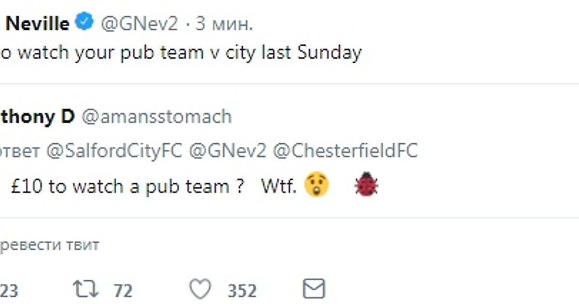Viewport: 579px width, 304px height.
Task: Like the tweet with heart icon
Action: [x=200, y=290]
